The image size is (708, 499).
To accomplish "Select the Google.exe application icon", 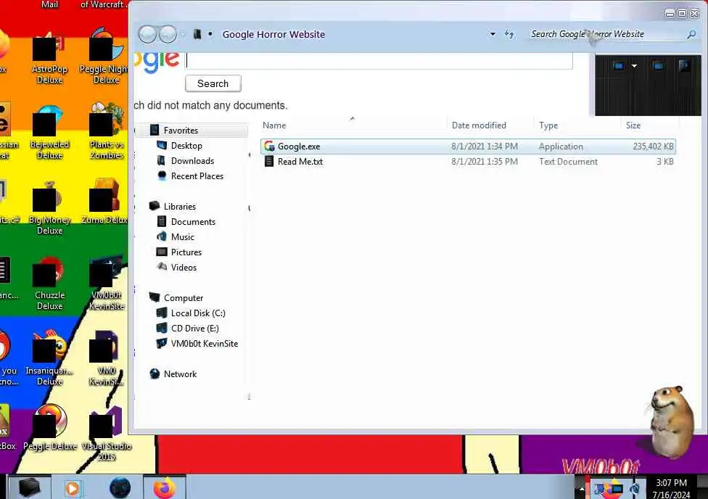I will point(269,146).
